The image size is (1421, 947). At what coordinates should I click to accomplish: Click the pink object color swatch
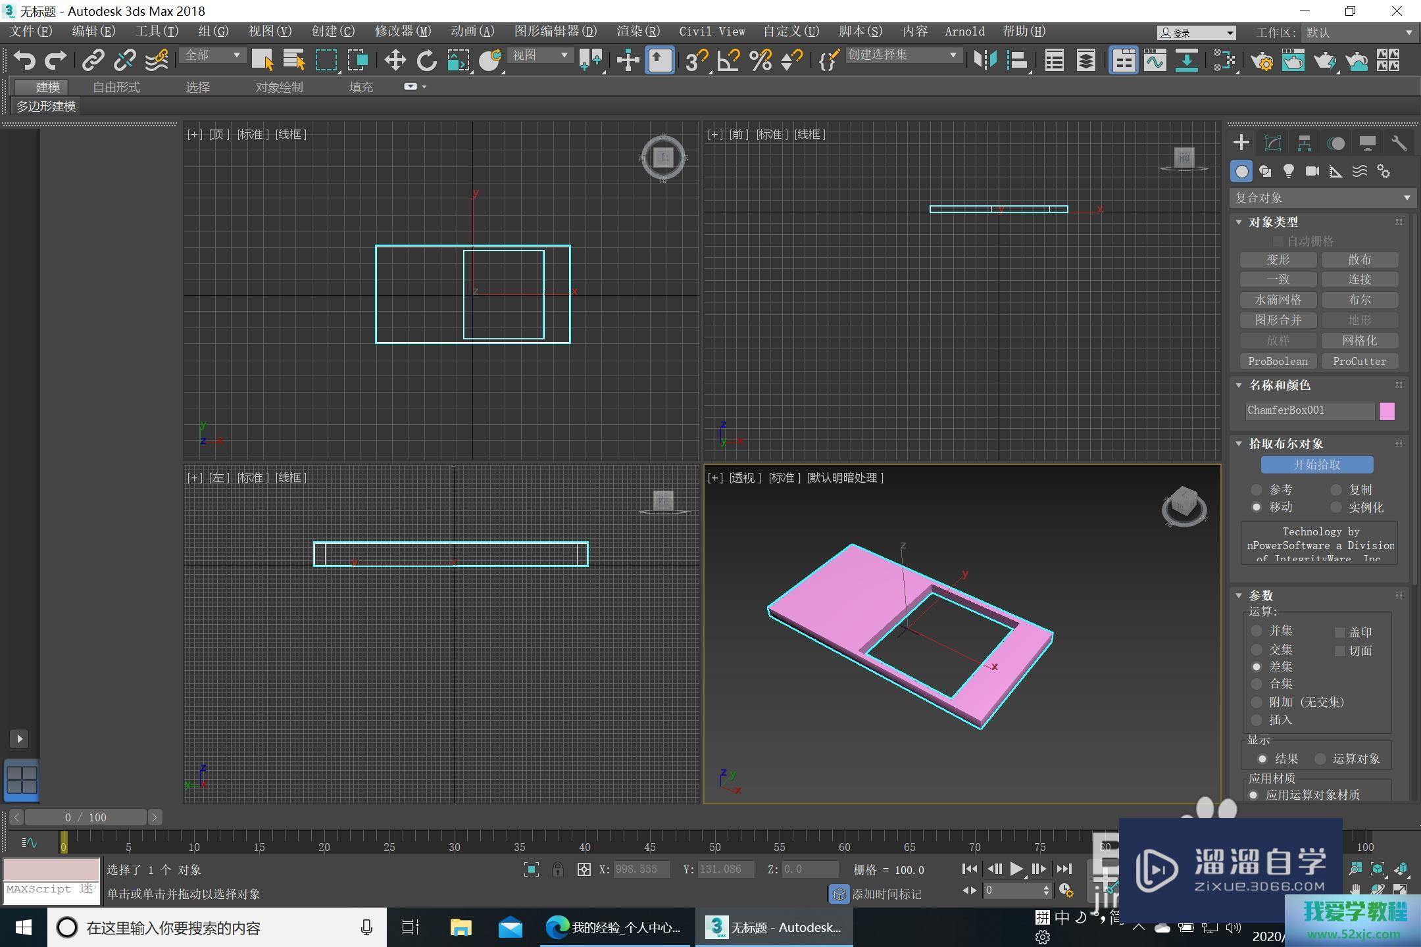point(1386,411)
